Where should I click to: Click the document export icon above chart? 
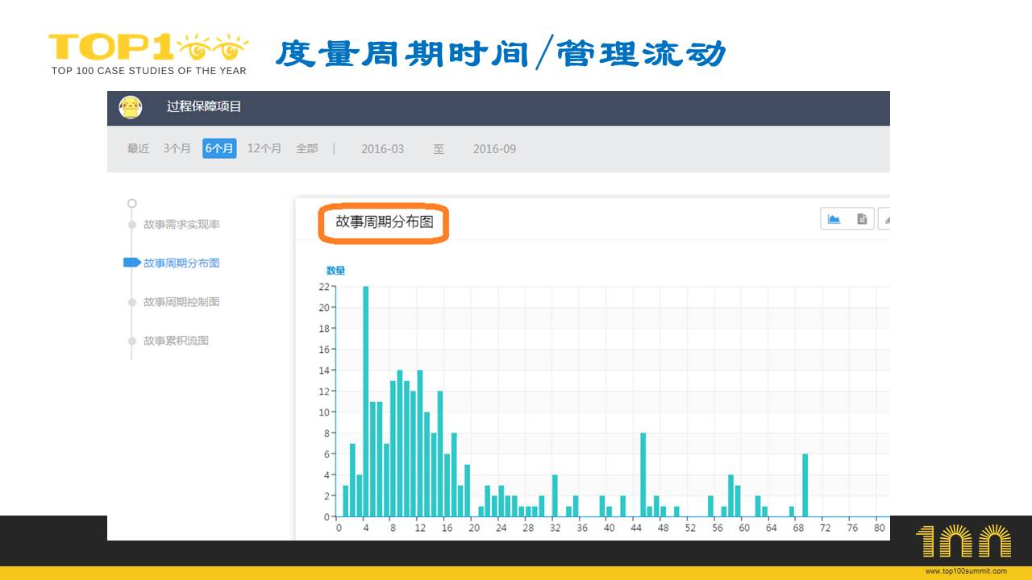coord(862,219)
